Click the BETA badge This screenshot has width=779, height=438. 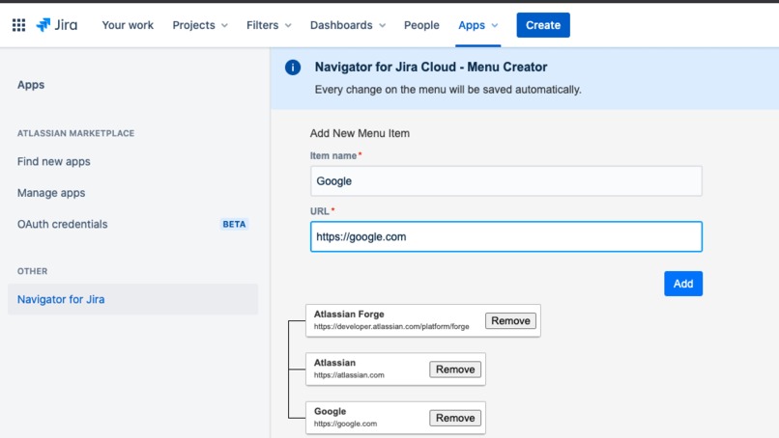(x=234, y=224)
